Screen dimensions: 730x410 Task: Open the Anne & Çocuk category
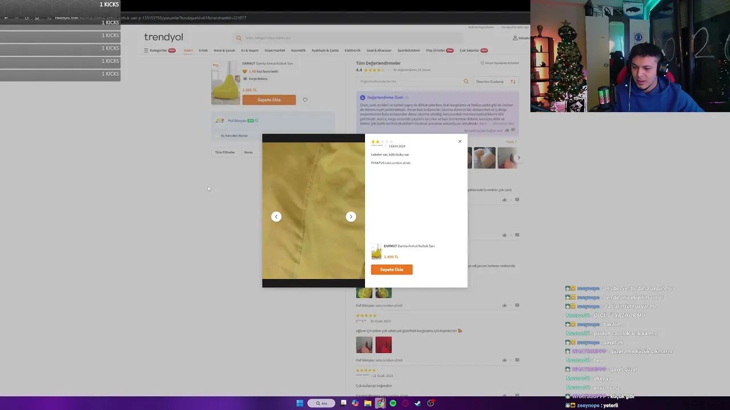[224, 50]
